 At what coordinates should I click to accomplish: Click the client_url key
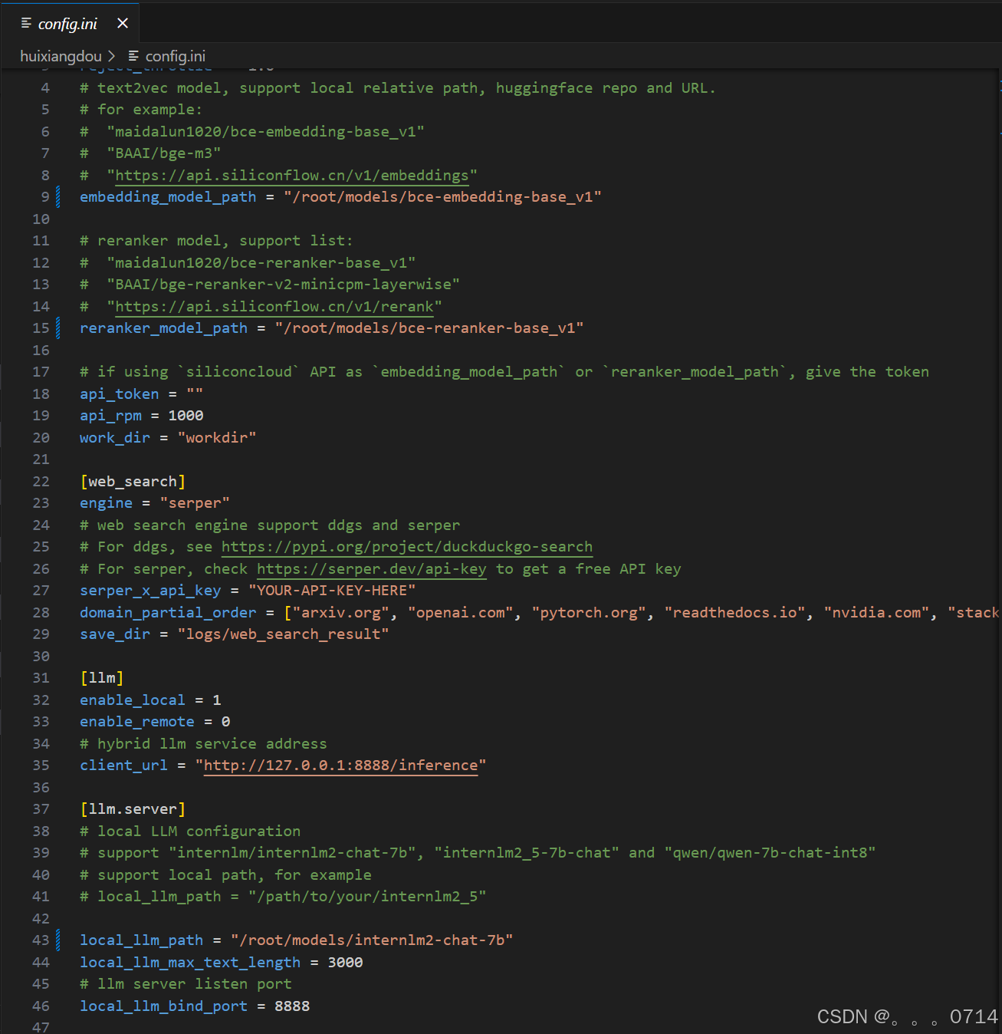pyautogui.click(x=123, y=766)
